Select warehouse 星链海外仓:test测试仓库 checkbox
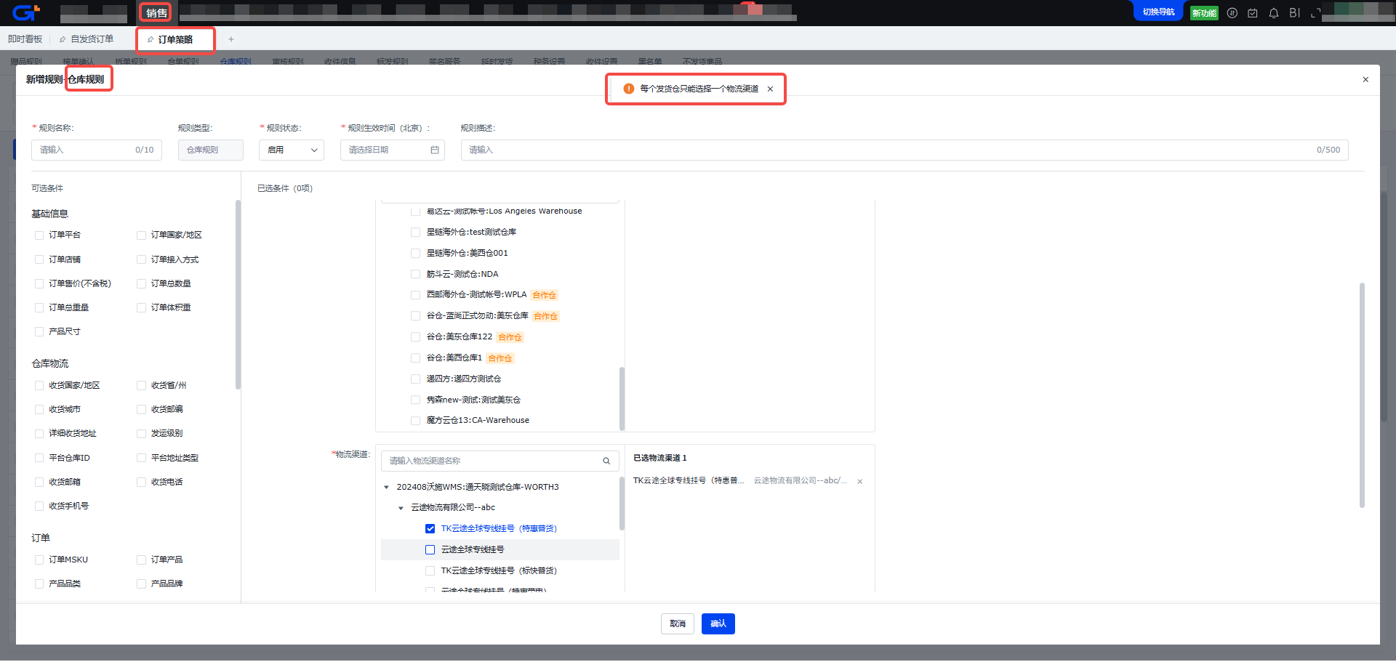This screenshot has width=1396, height=662. pyautogui.click(x=415, y=233)
